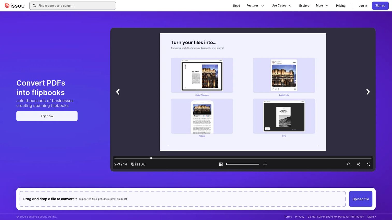
Task: Zoom in with the plus icon
Action: (265, 164)
